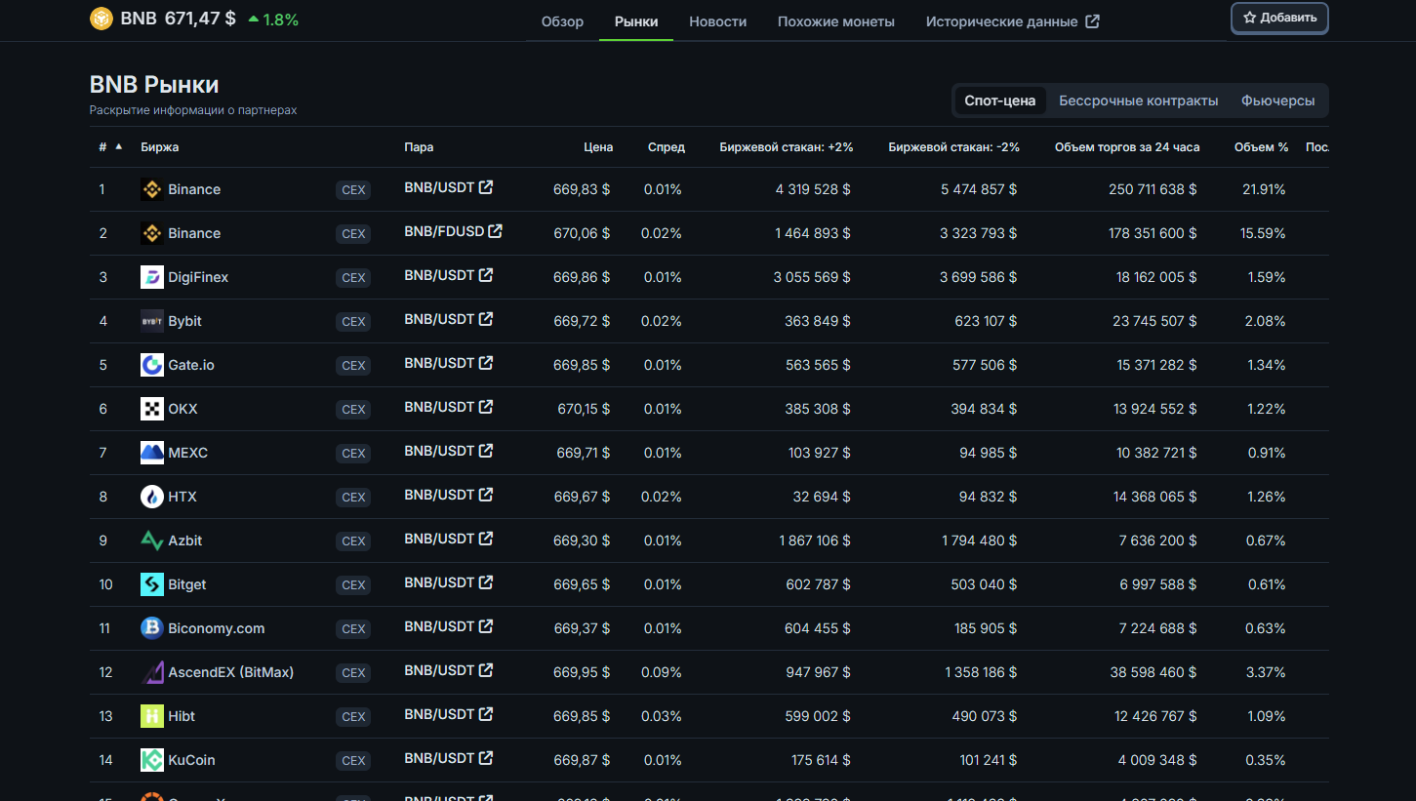This screenshot has height=801, width=1416.
Task: Click the star icon in Добавить button
Action: 1249,18
